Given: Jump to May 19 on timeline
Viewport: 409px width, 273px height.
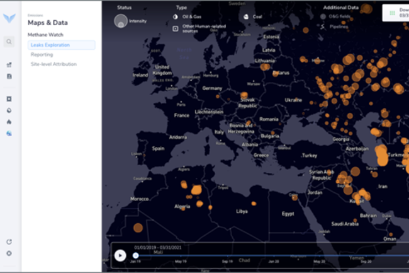Looking at the screenshot, I should (181, 262).
